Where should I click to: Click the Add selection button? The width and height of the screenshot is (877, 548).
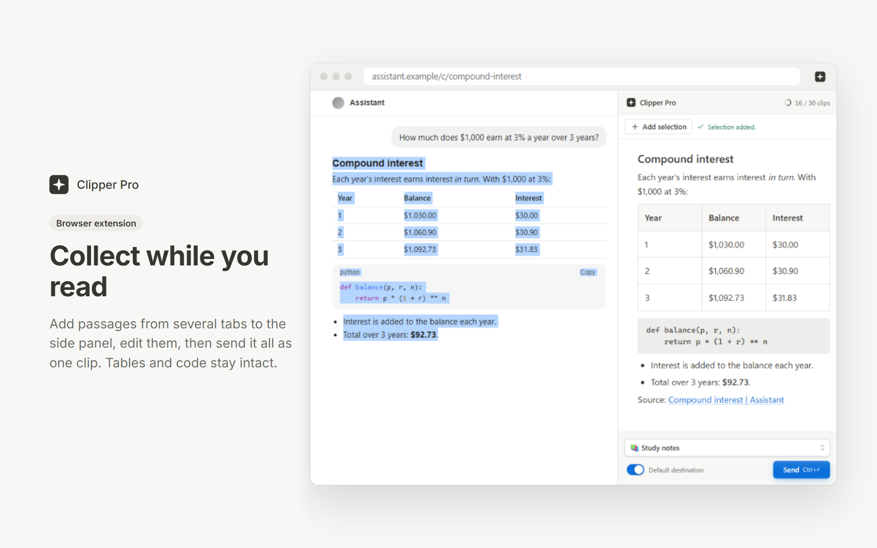point(659,127)
